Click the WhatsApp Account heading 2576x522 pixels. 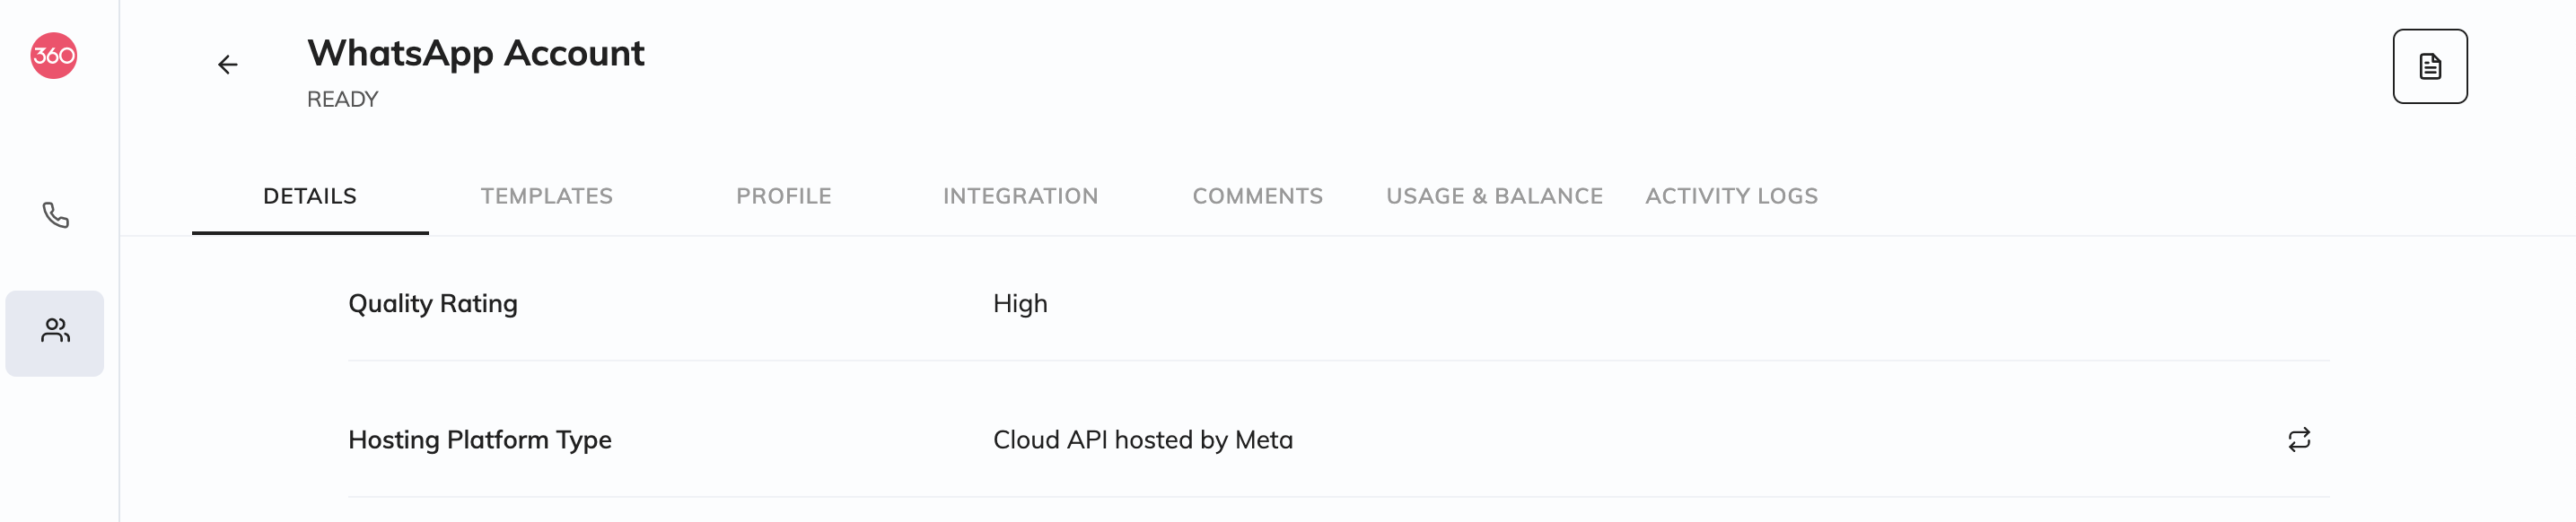(x=475, y=53)
